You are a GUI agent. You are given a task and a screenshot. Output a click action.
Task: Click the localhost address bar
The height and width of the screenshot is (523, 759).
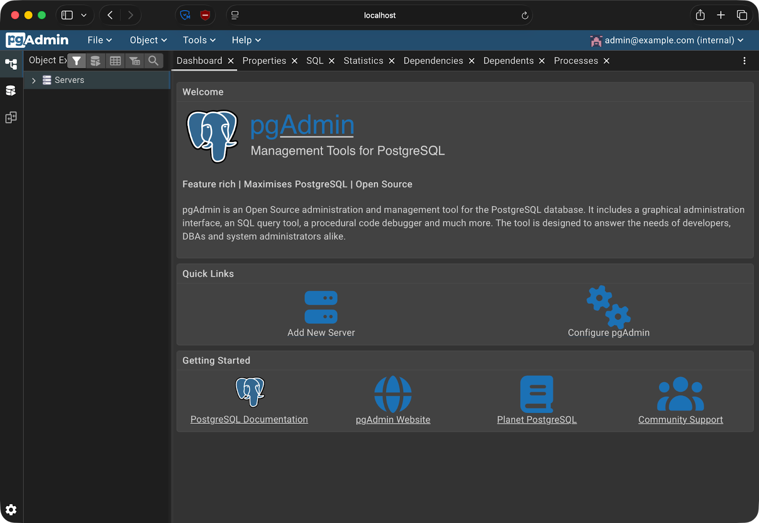pyautogui.click(x=379, y=15)
